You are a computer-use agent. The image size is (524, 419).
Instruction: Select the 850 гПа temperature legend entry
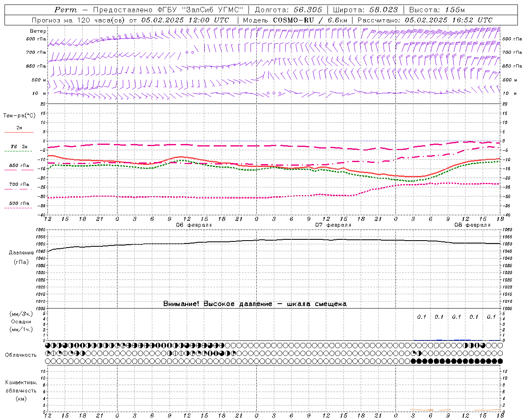pyautogui.click(x=19, y=167)
